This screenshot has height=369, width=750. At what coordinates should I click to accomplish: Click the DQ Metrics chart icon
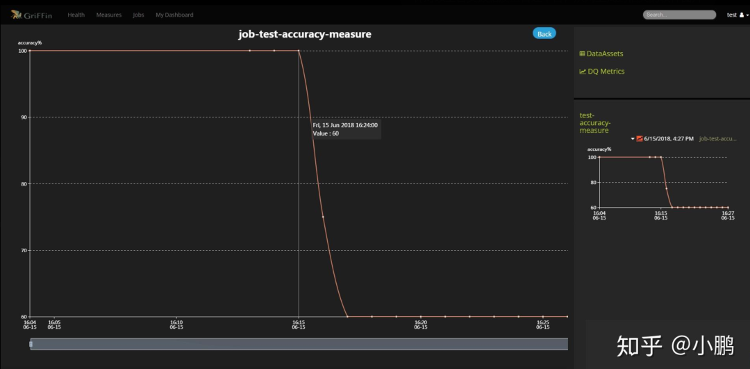pos(582,72)
